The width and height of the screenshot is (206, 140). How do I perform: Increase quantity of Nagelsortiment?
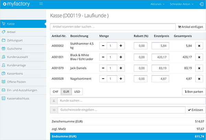click(121, 79)
